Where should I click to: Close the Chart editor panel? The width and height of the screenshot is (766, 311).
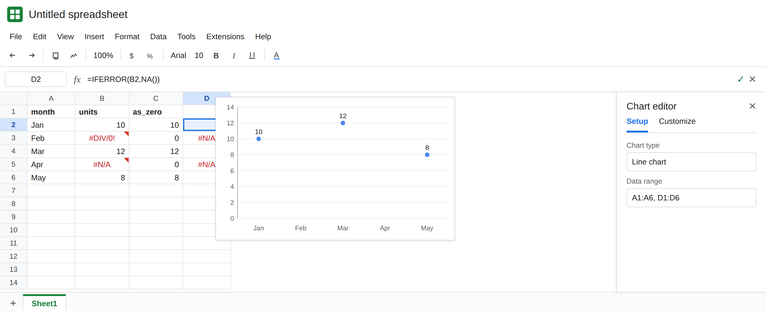753,106
